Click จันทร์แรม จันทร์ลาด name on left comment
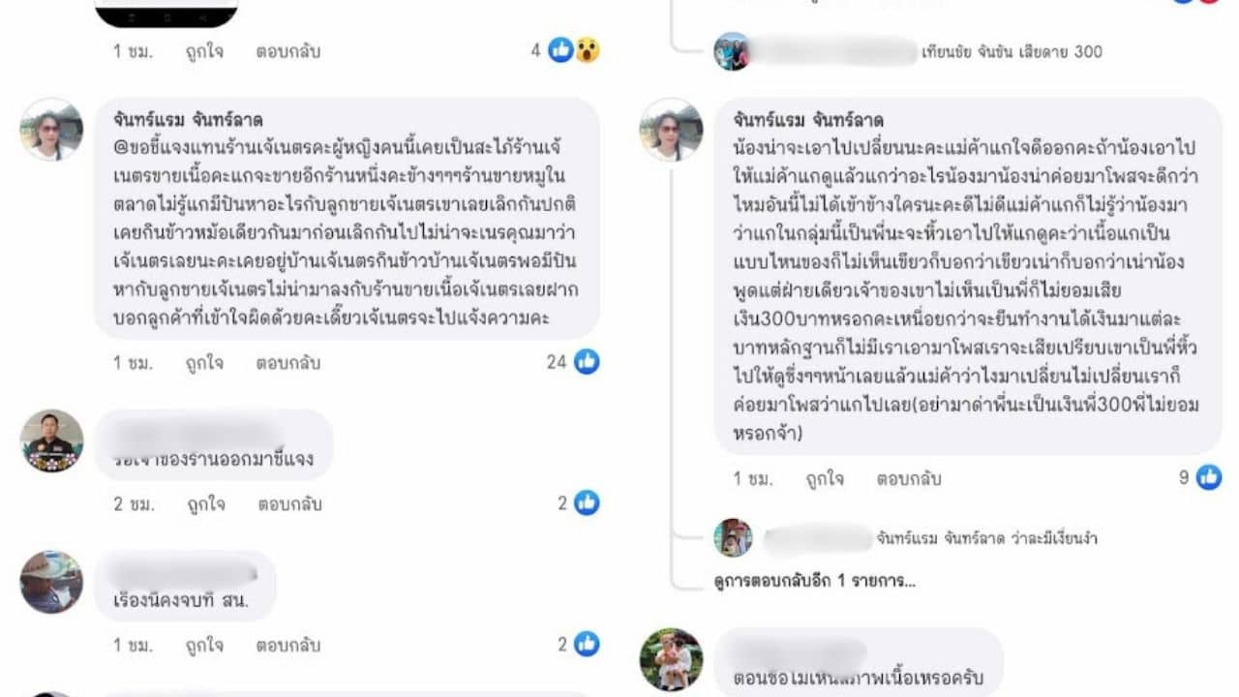Viewport: 1239px width, 697px height. 188,121
